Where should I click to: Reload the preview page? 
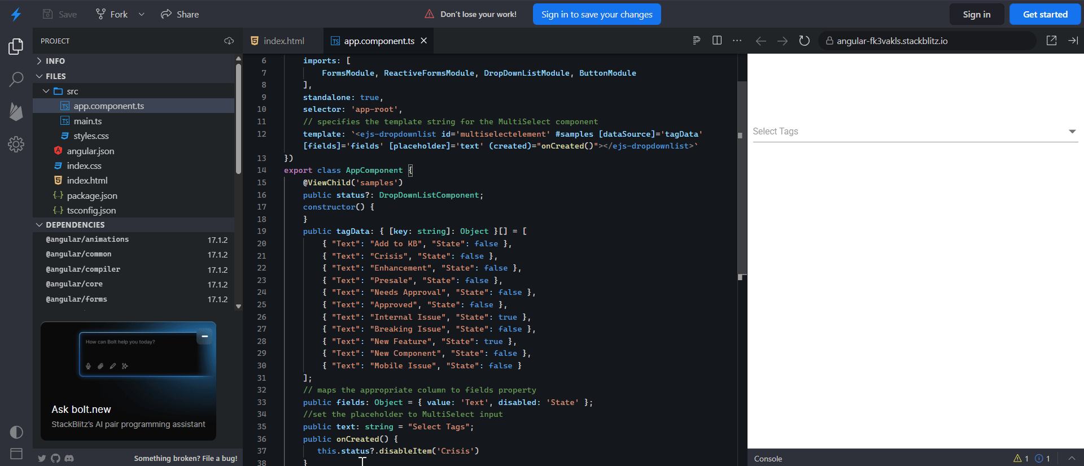pos(804,41)
